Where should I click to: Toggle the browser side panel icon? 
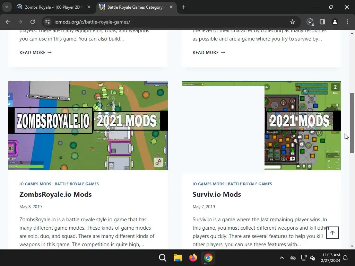click(x=322, y=22)
